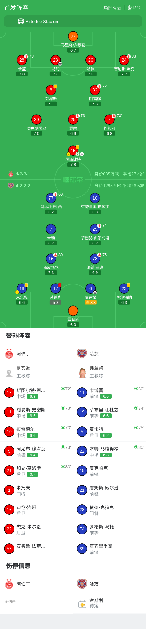Open substitute 11 刘易斯-史密斯 row

coord(37,412)
